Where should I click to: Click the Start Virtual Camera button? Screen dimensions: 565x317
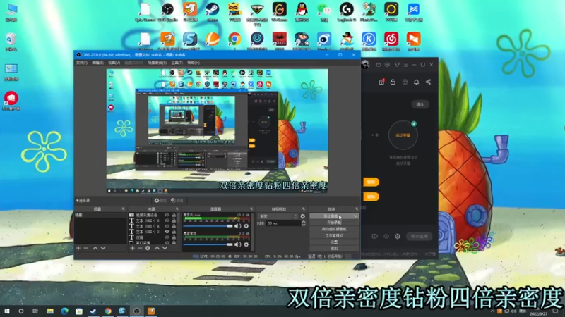click(334, 229)
